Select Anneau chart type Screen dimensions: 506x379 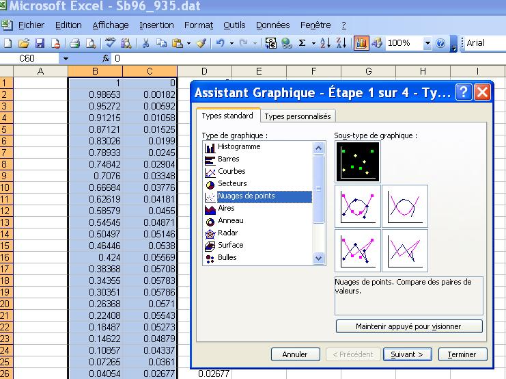click(x=257, y=220)
